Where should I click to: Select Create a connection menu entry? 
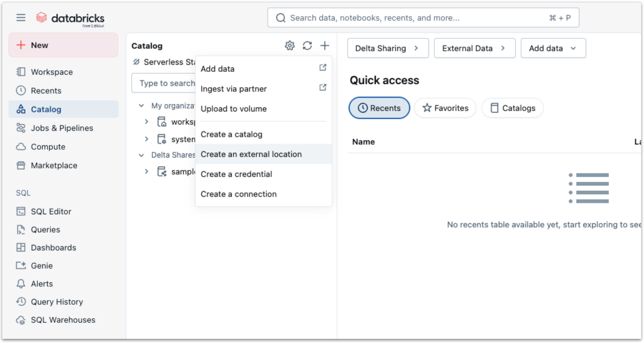point(239,194)
